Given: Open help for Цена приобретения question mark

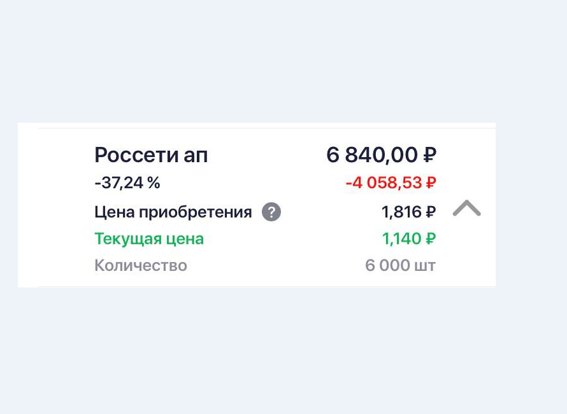Looking at the screenshot, I should pyautogui.click(x=270, y=211).
